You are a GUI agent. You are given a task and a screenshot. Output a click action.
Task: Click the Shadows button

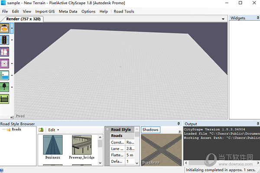(x=150, y=130)
